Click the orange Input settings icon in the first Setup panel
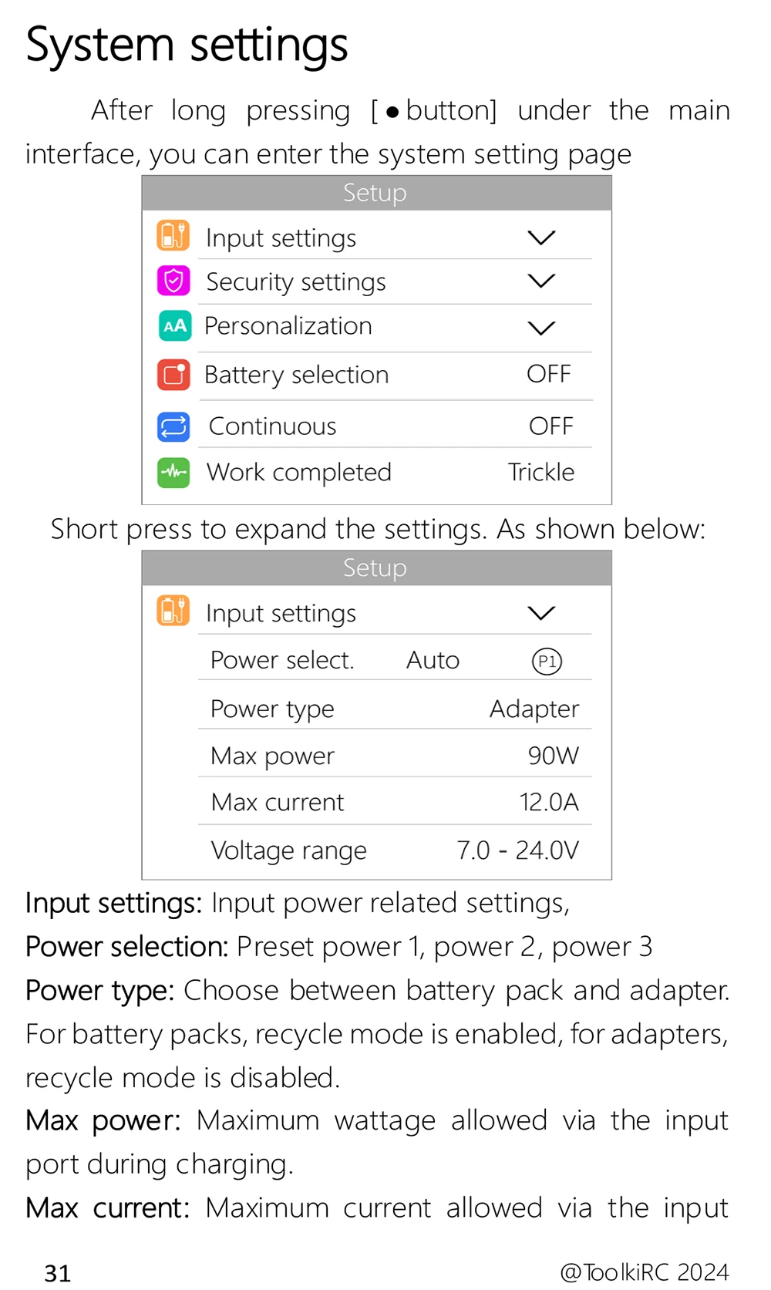771x1290 pixels. 173,236
